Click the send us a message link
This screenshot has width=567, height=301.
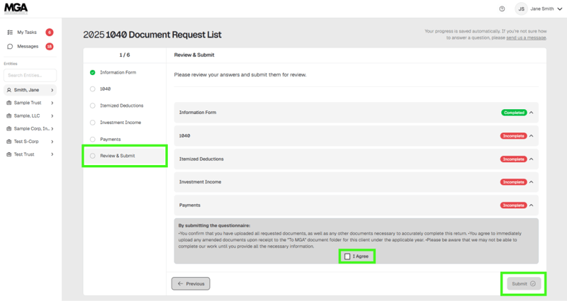click(526, 38)
